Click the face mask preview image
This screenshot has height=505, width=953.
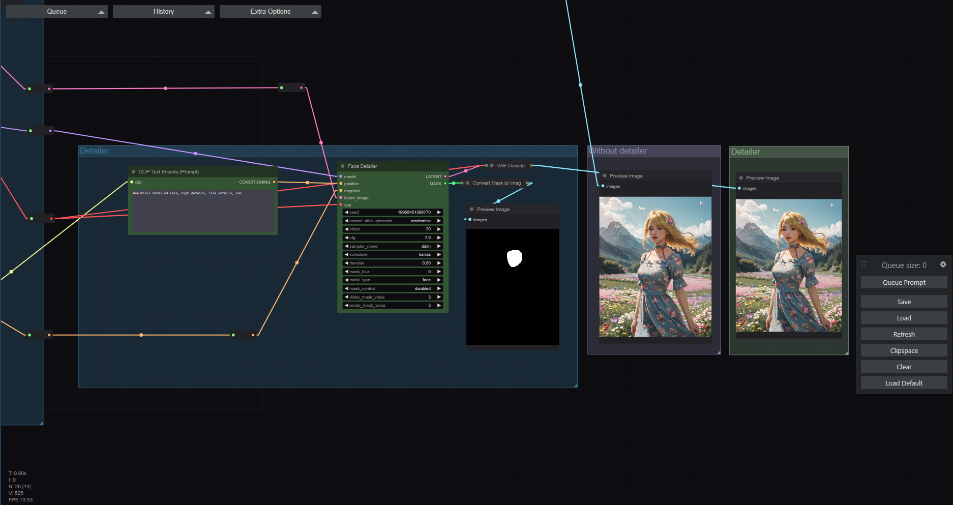513,287
